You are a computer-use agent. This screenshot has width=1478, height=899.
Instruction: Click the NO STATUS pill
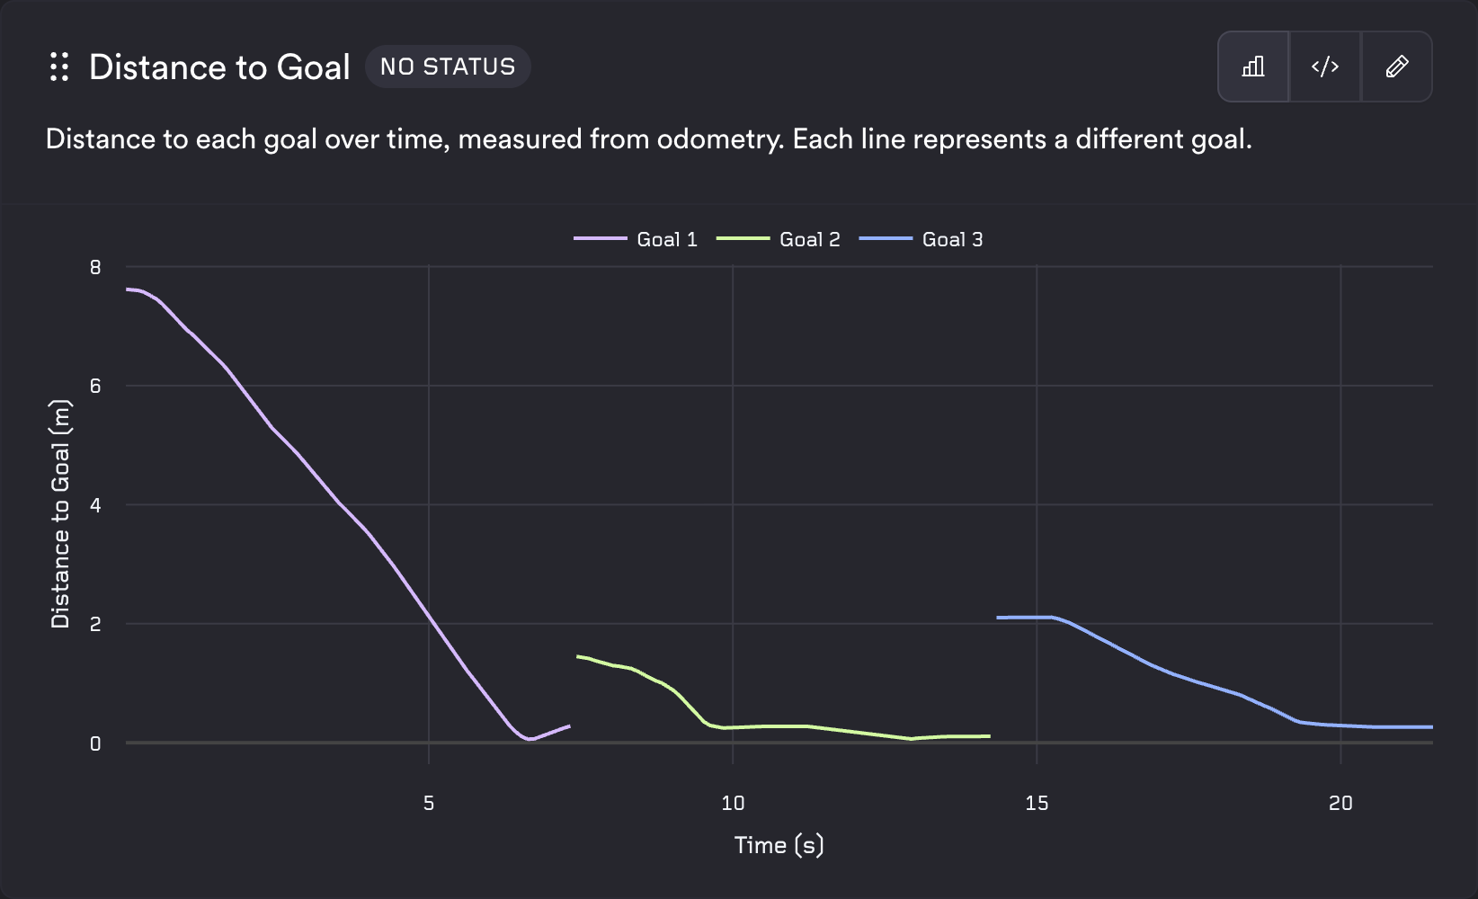pos(448,66)
